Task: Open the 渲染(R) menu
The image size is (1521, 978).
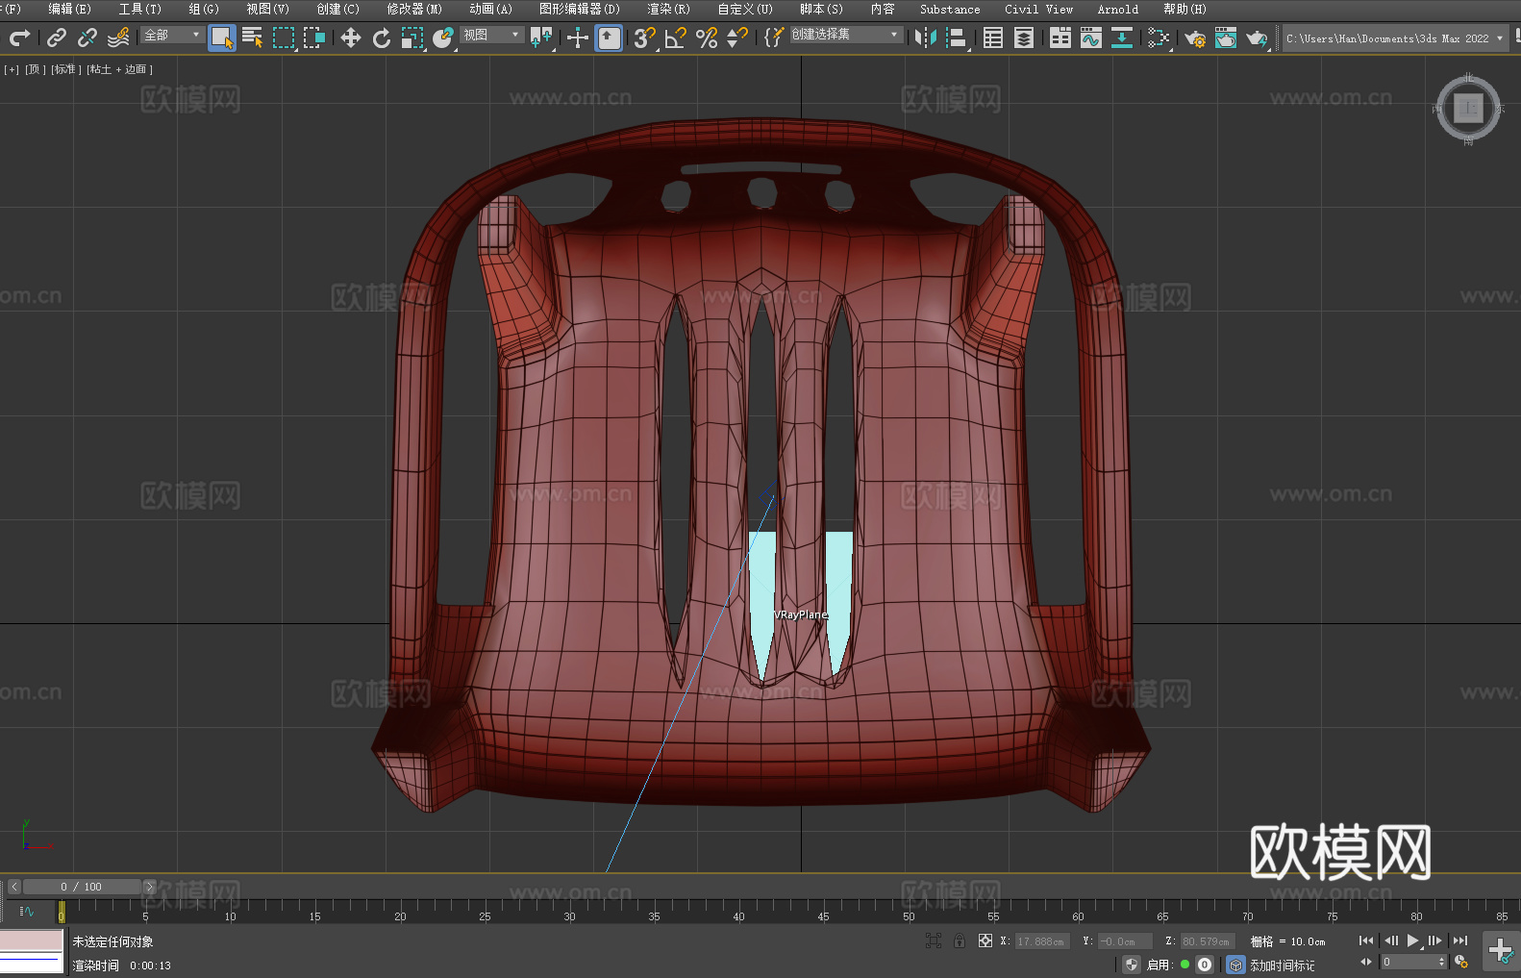Action: [668, 9]
